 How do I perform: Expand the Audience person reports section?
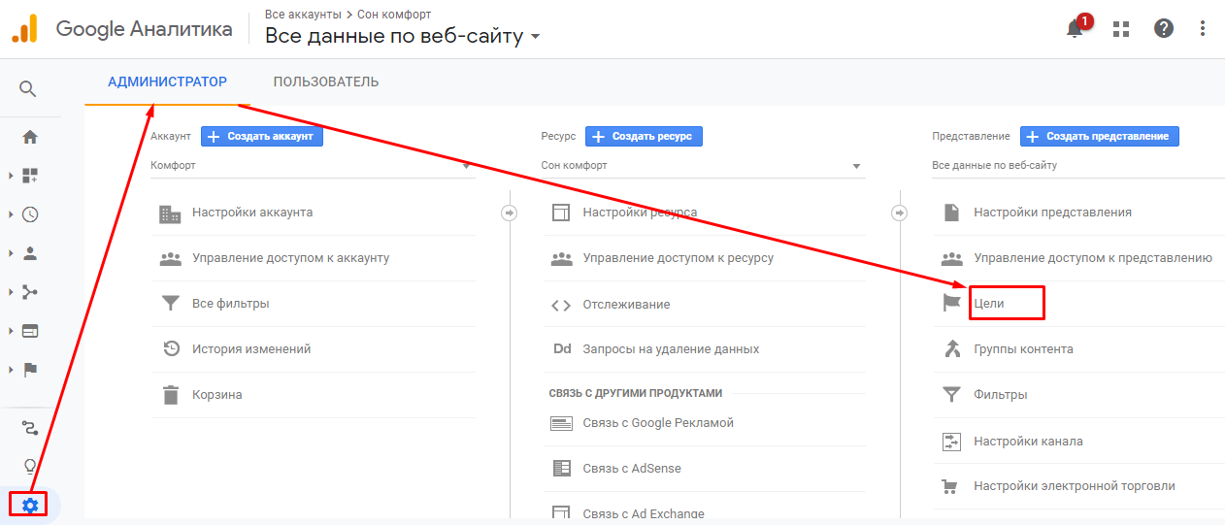(x=29, y=253)
